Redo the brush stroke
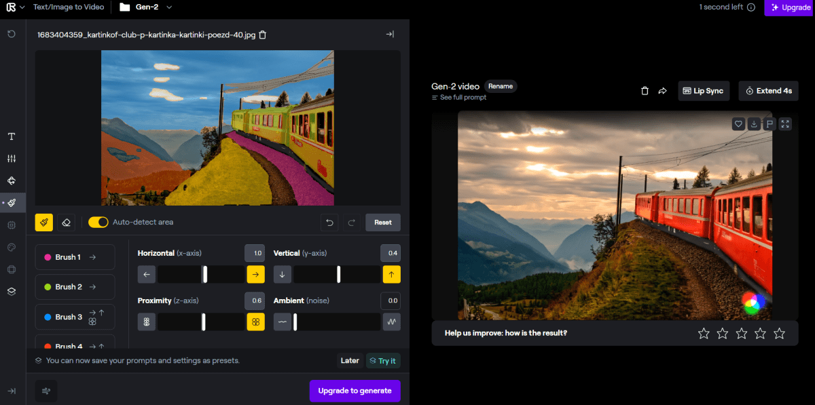 351,222
